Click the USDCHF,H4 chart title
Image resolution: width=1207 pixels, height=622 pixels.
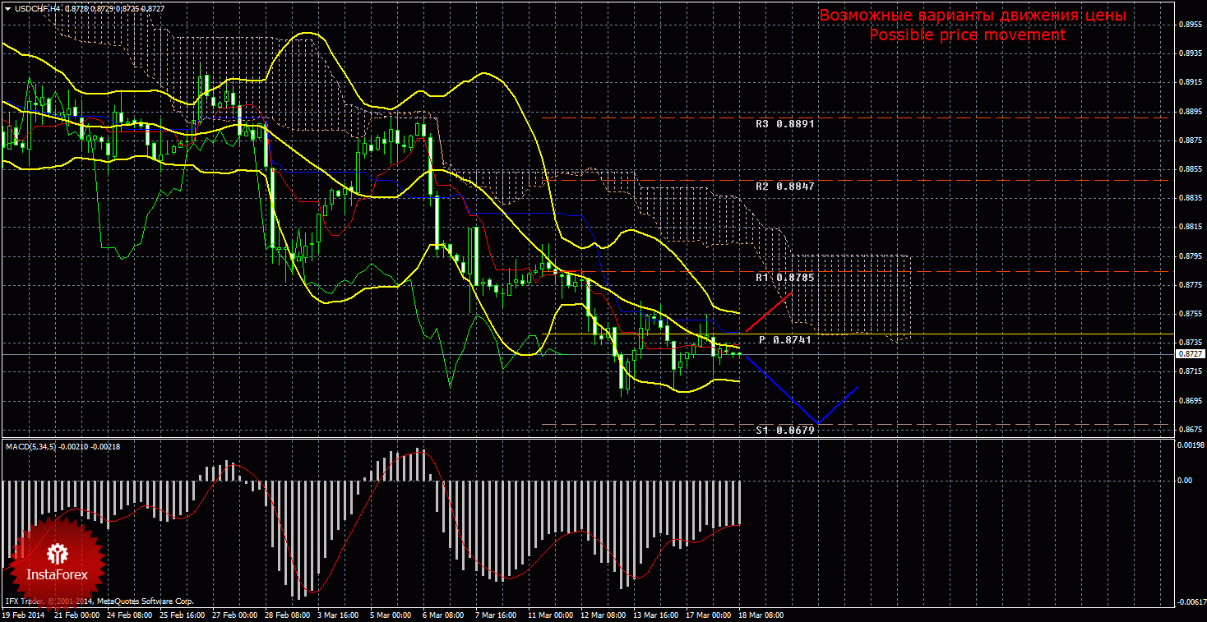(x=32, y=7)
